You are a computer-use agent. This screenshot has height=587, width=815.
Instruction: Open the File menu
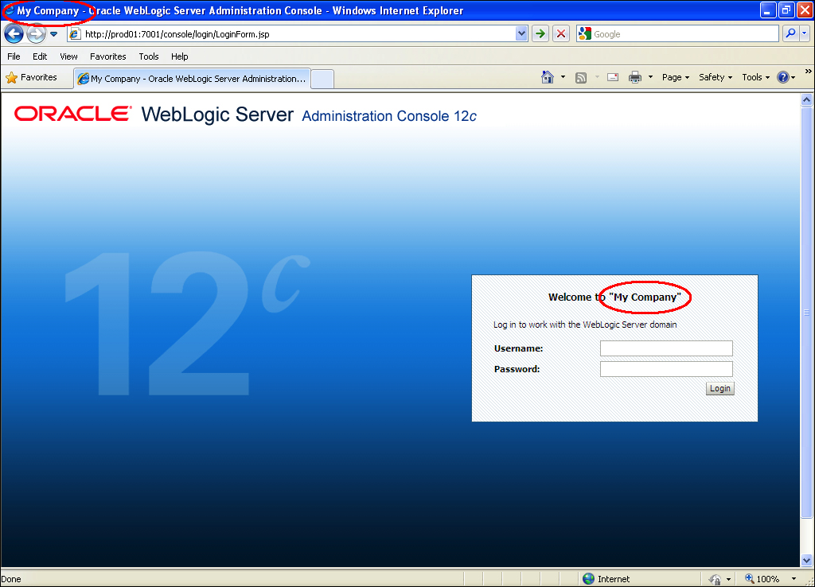click(14, 56)
